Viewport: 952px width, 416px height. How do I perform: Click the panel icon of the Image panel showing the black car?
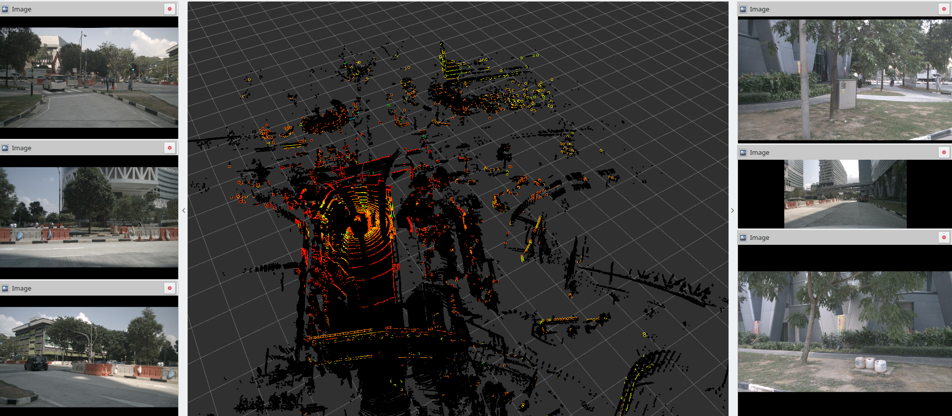pos(5,288)
